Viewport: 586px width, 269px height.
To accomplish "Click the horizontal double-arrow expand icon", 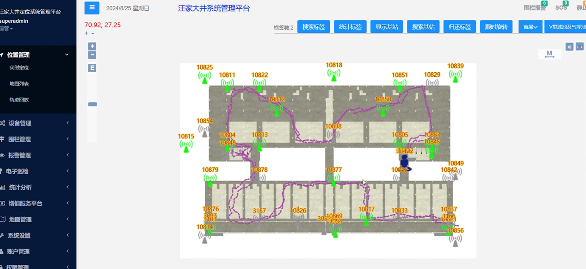I will pos(580,47).
